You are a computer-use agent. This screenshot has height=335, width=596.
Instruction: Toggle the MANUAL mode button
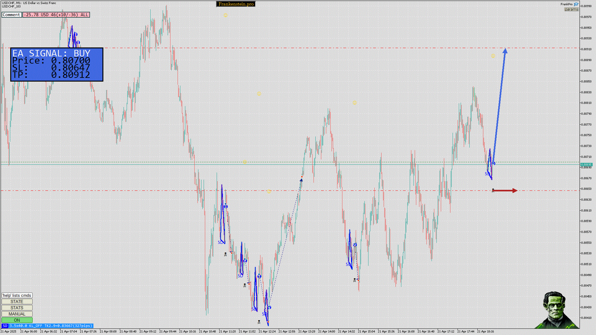pos(17,314)
